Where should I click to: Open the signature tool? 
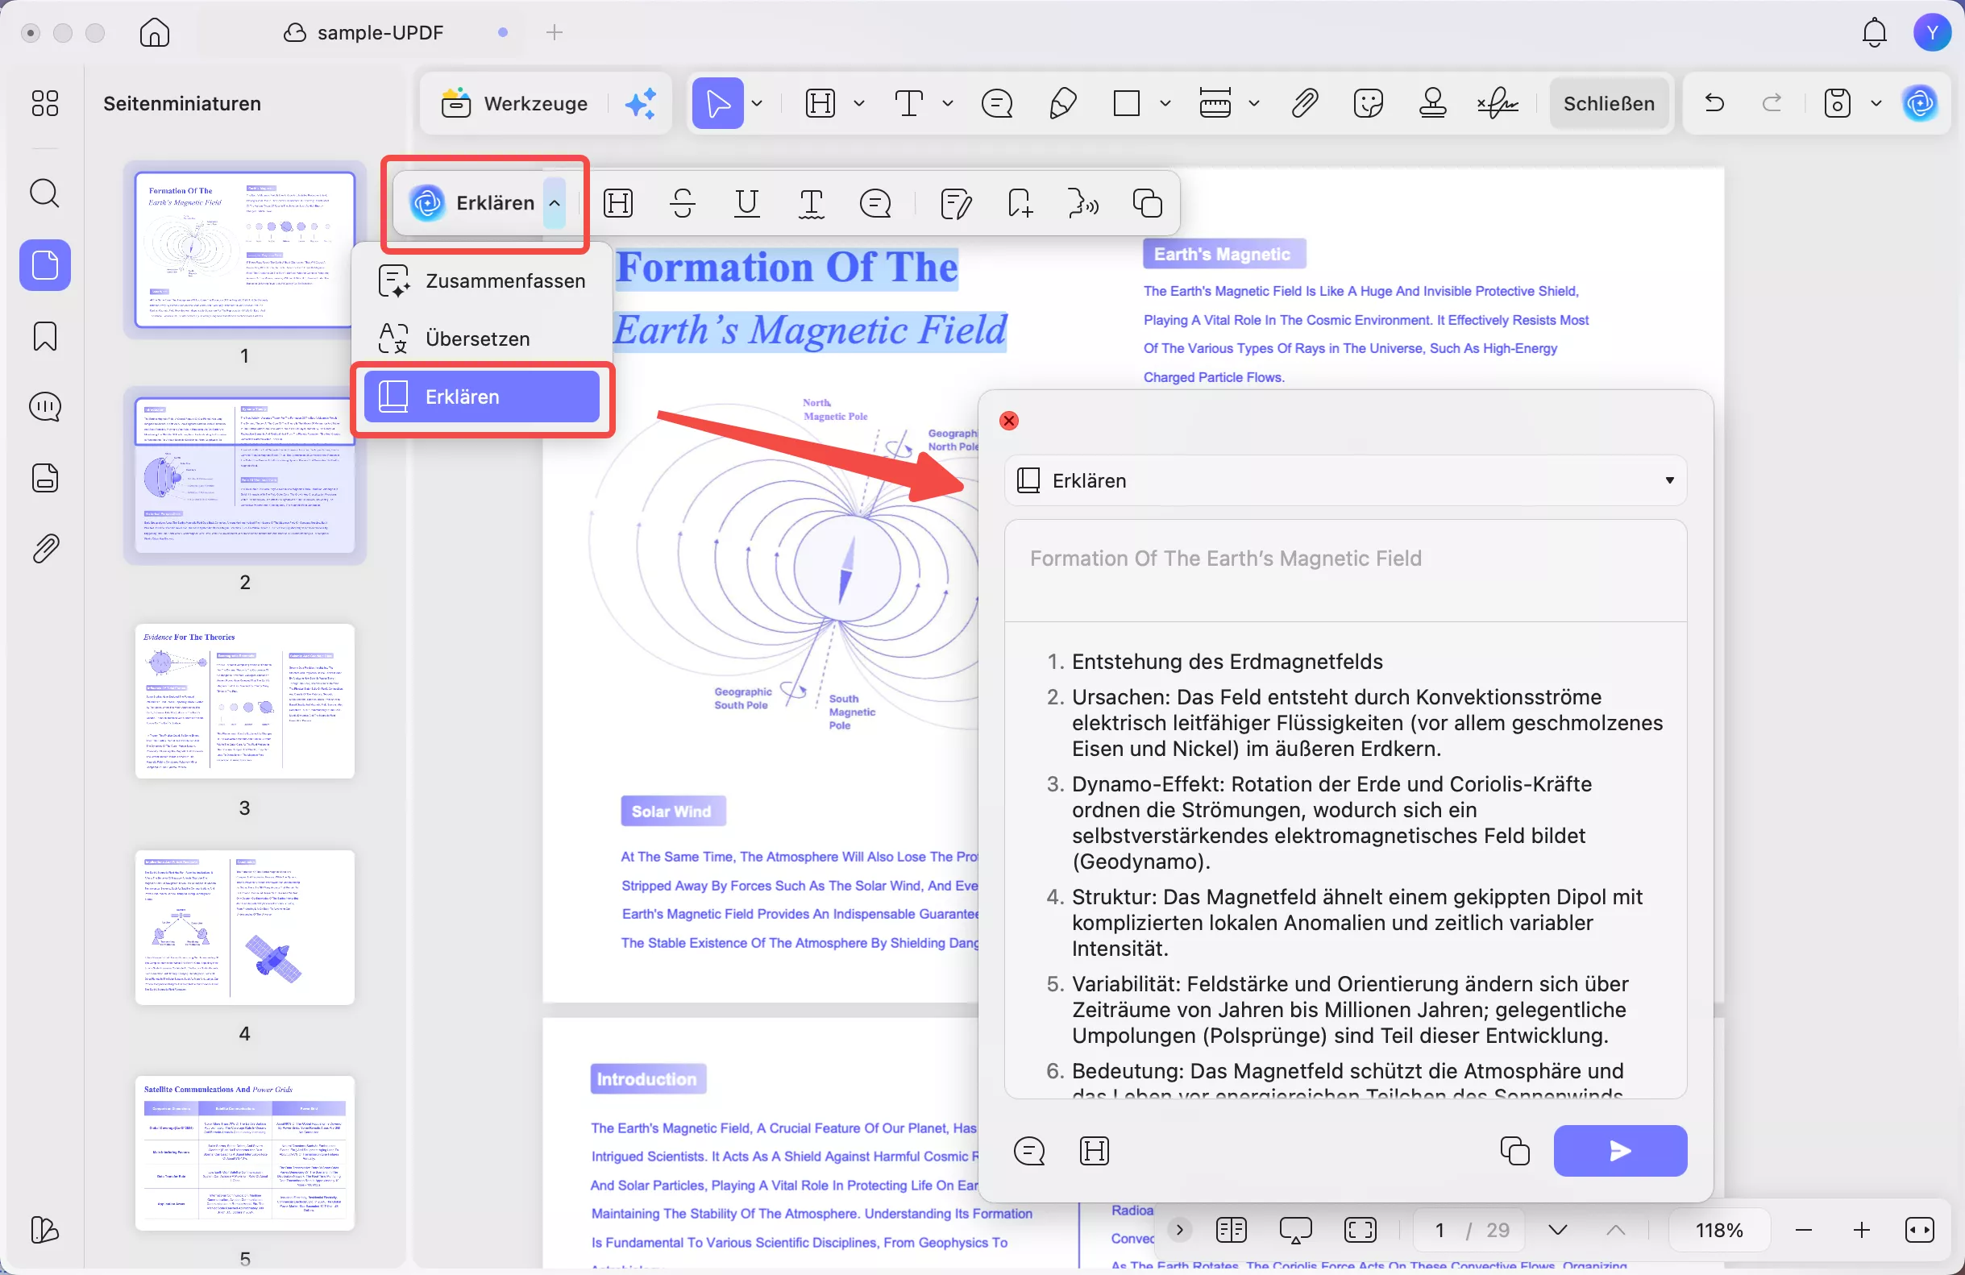[1498, 103]
